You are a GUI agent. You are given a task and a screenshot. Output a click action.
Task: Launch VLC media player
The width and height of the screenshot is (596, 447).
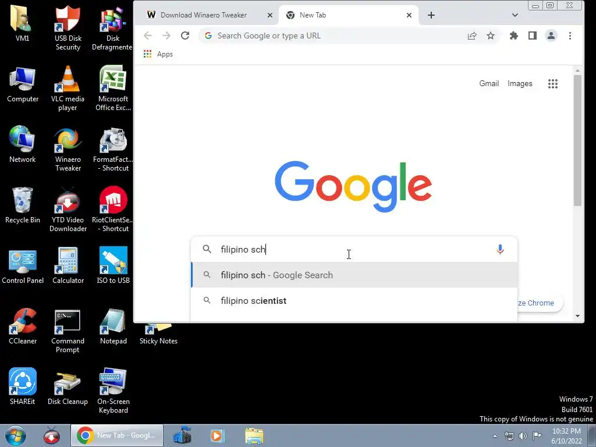pyautogui.click(x=68, y=88)
